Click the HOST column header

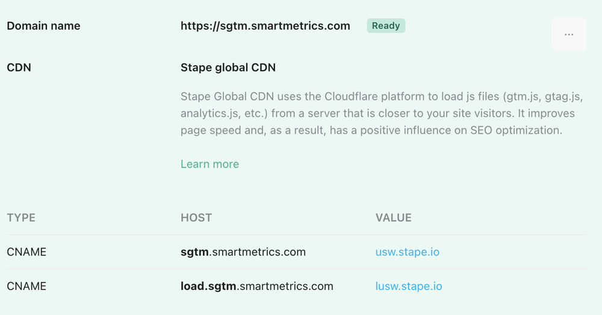pyautogui.click(x=196, y=218)
